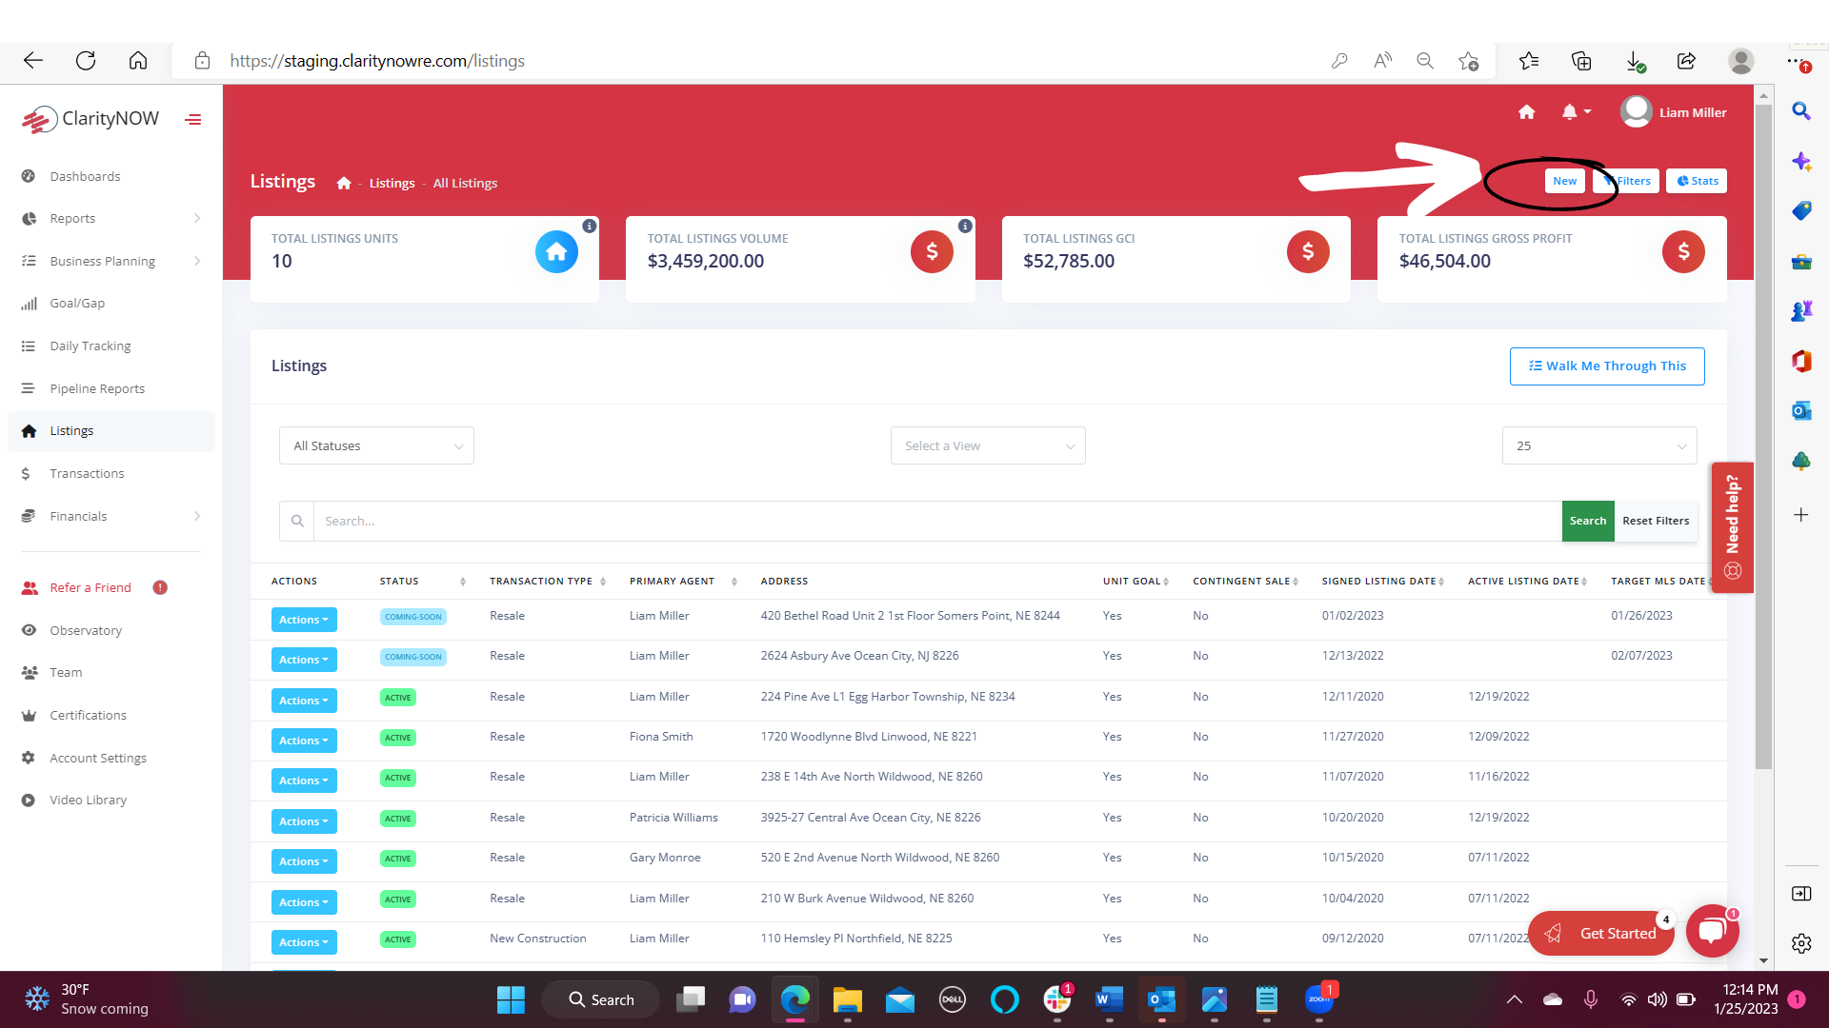Image resolution: width=1829 pixels, height=1028 pixels.
Task: Open Word from the taskbar
Action: point(1109,999)
